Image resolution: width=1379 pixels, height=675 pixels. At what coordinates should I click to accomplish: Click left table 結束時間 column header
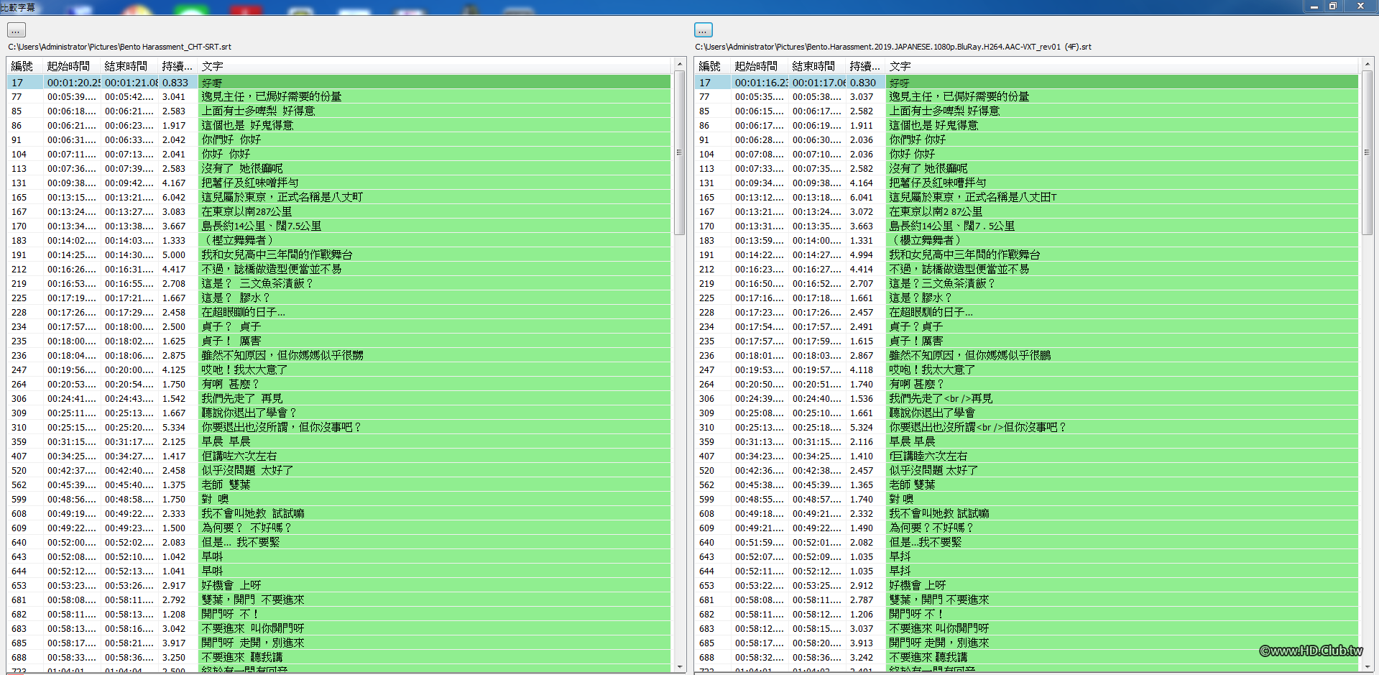click(x=129, y=66)
